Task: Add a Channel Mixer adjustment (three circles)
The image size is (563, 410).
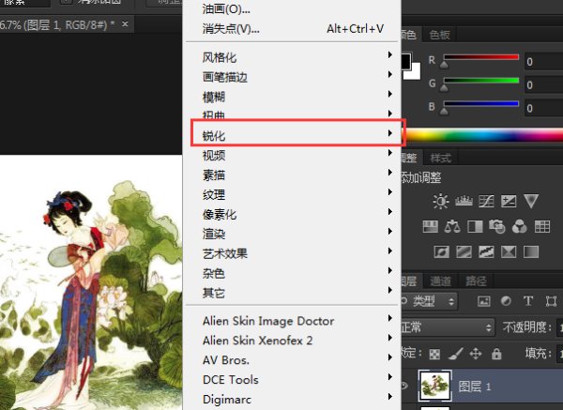Action: [x=519, y=226]
